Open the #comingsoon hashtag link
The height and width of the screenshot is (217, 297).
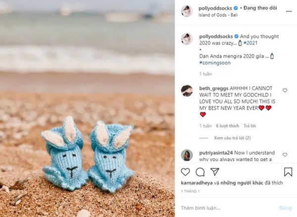coord(215,63)
